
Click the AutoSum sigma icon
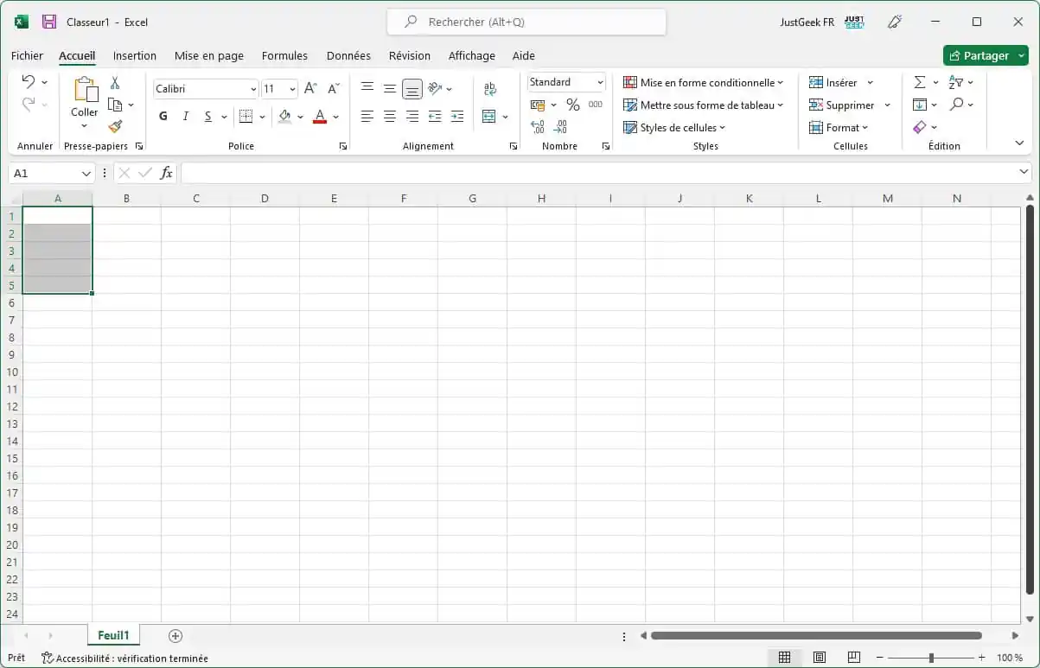pos(920,82)
